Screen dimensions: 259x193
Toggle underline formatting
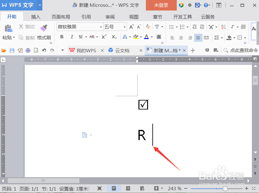(80, 37)
